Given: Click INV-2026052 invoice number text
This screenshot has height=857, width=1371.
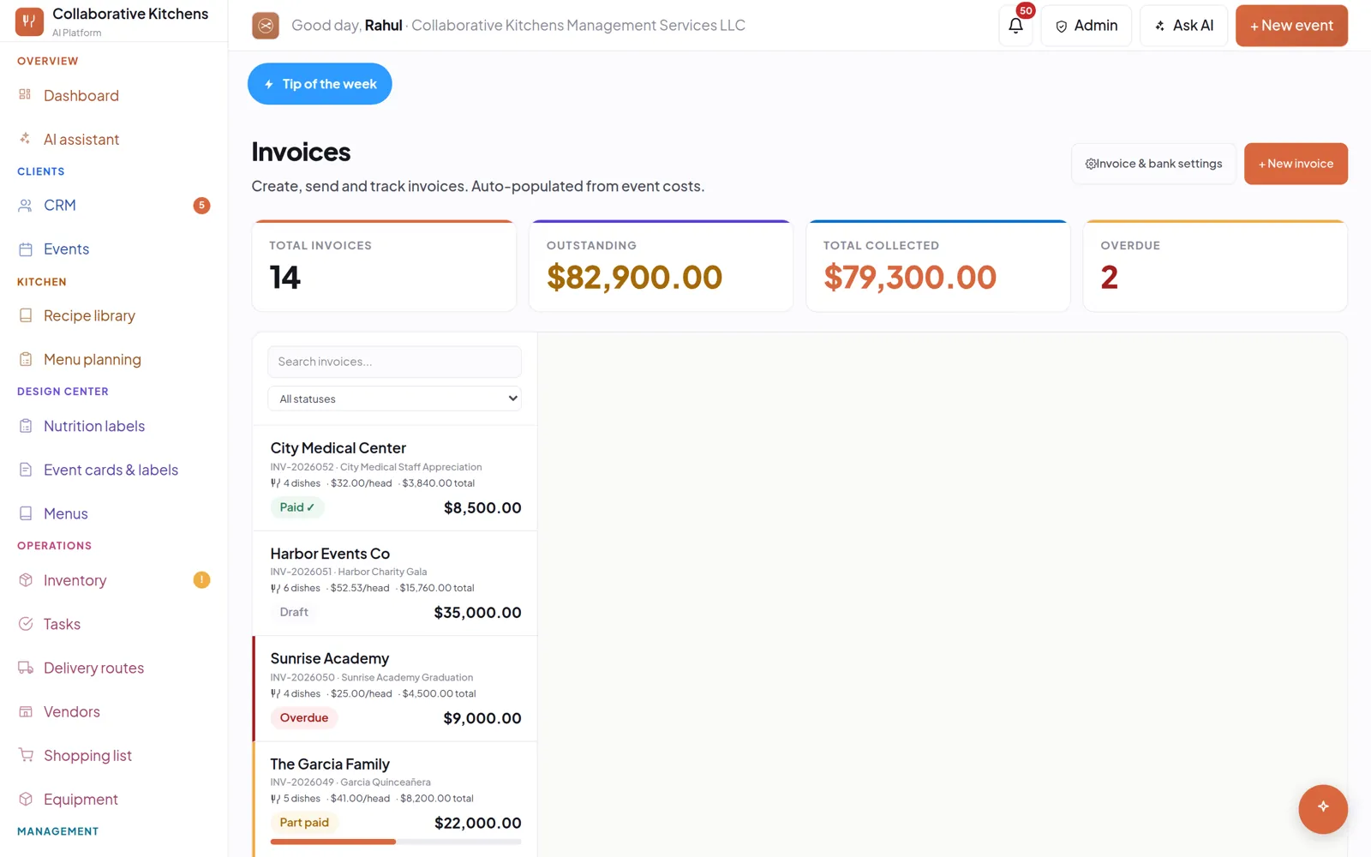Looking at the screenshot, I should point(302,467).
